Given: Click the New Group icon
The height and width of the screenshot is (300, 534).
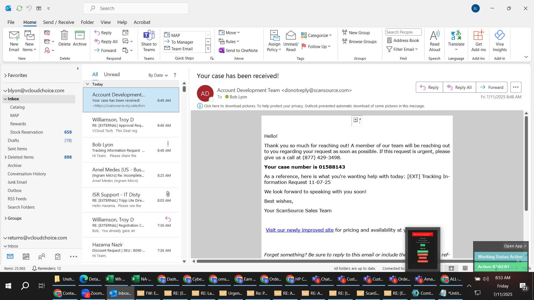Looking at the screenshot, I should [x=345, y=32].
